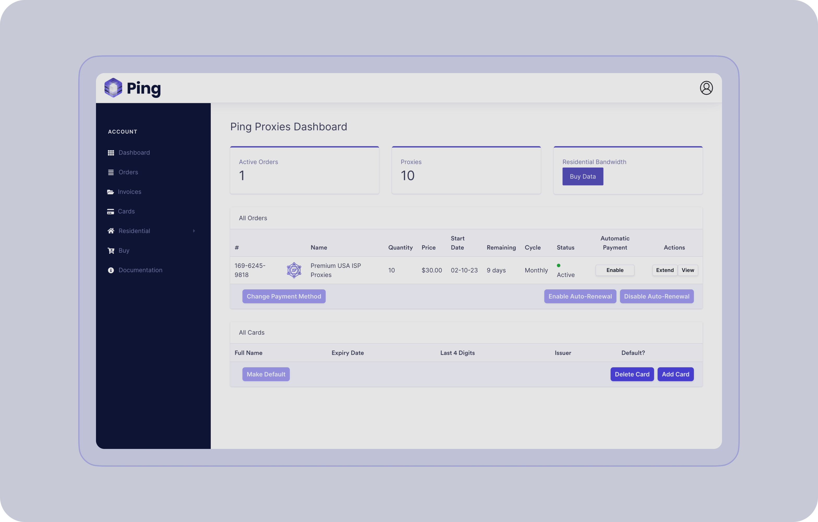The height and width of the screenshot is (522, 818).
Task: Click the Premium USA ISP Proxies order thumbnail
Action: (294, 270)
